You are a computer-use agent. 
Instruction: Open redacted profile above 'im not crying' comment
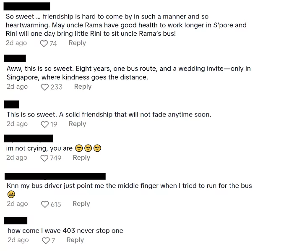(29, 138)
